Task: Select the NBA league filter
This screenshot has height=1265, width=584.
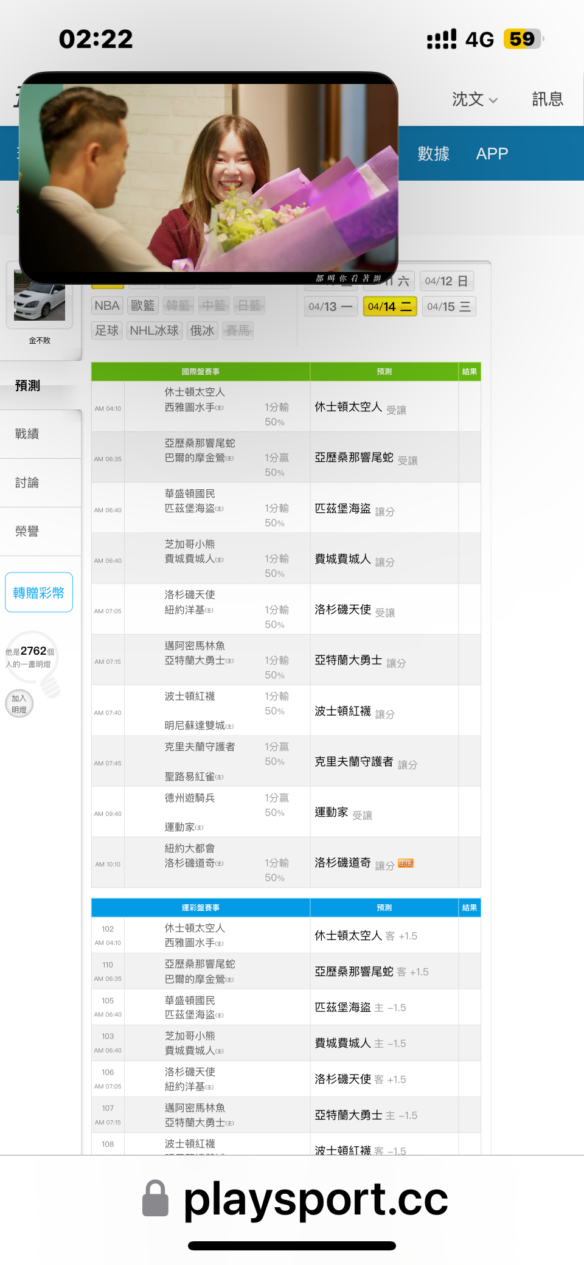Action: 107,305
